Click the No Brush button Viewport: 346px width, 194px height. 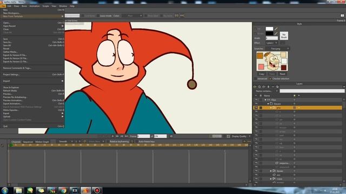pyautogui.click(x=284, y=36)
